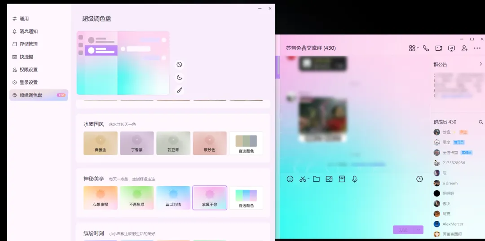Start a video call in the chat header
The width and height of the screenshot is (485, 241).
click(439, 48)
